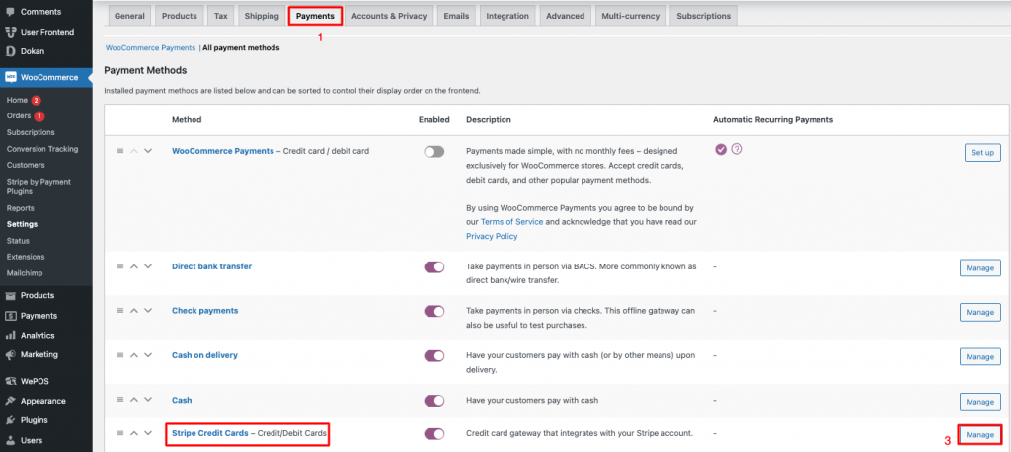Open Reports in the WooCommerce submenu
The width and height of the screenshot is (1011, 452).
click(x=21, y=208)
